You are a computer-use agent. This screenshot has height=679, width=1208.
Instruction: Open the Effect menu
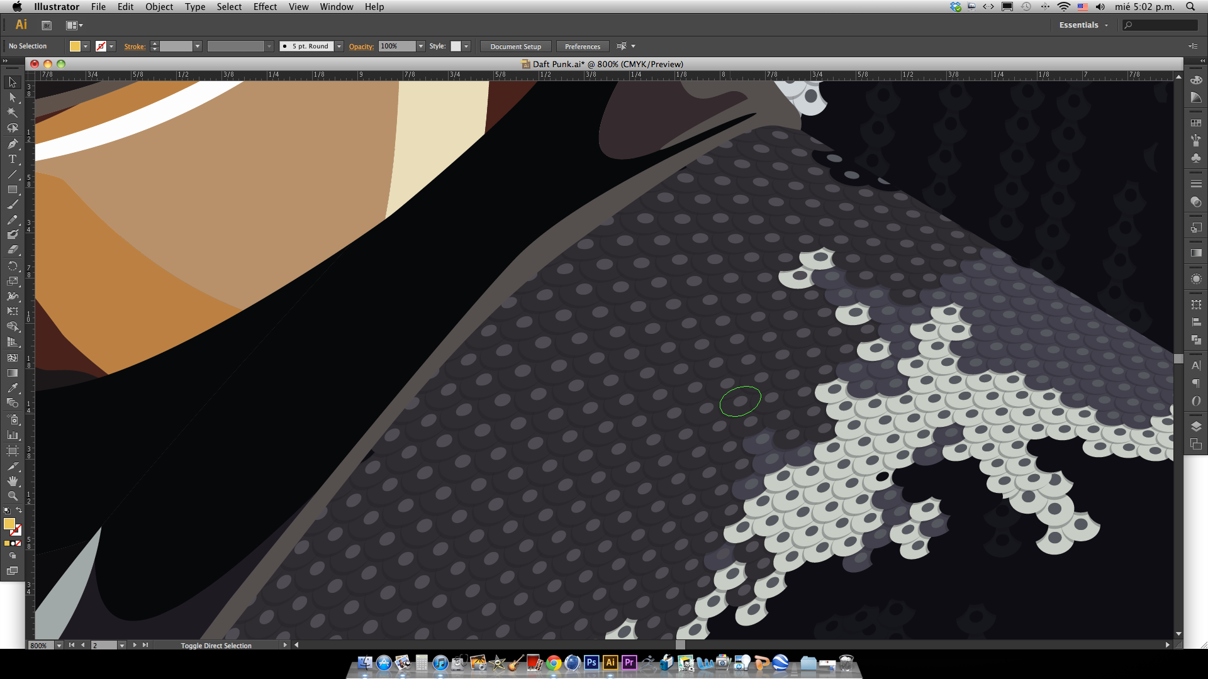[x=265, y=7]
